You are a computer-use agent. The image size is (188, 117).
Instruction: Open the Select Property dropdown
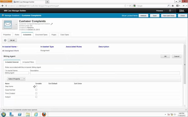pyautogui.click(x=16, y=79)
